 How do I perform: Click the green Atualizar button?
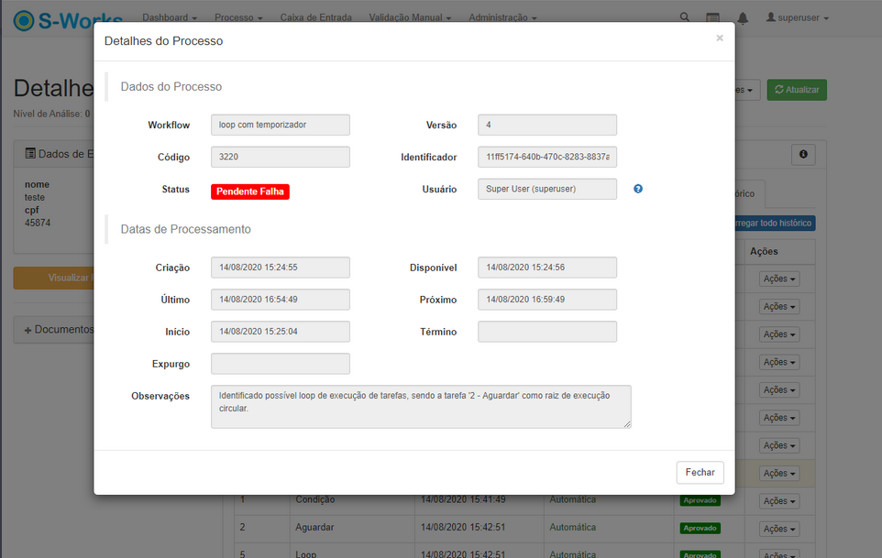point(797,90)
